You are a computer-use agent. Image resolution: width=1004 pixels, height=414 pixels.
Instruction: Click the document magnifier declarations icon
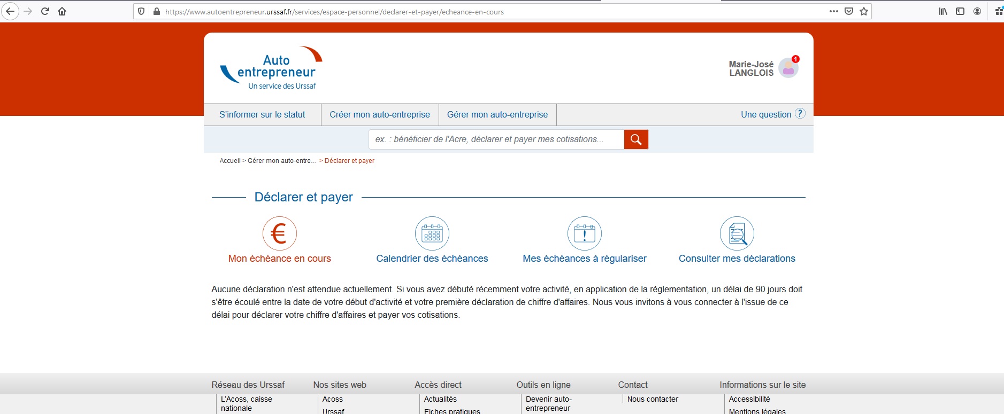737,233
